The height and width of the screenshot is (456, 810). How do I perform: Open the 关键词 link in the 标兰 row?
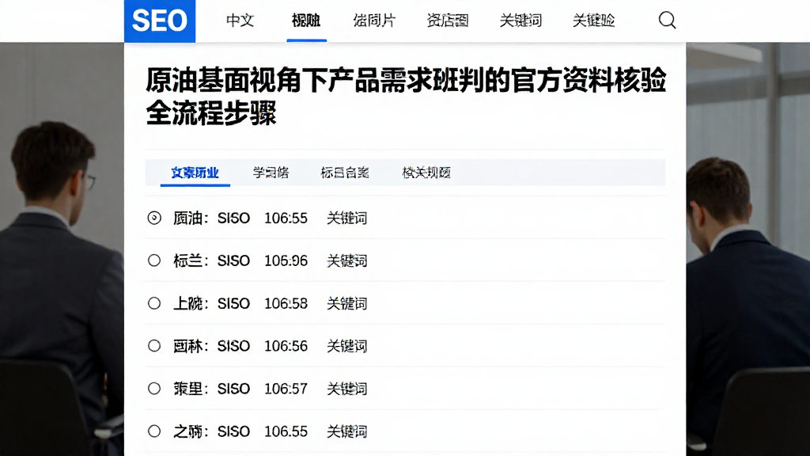point(346,260)
